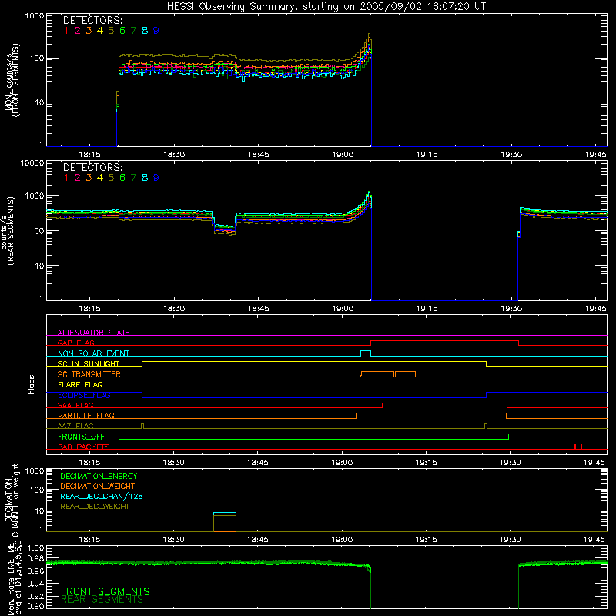Click the HESSI Observing Summary title
616x616 pixels.
click(x=326, y=6)
